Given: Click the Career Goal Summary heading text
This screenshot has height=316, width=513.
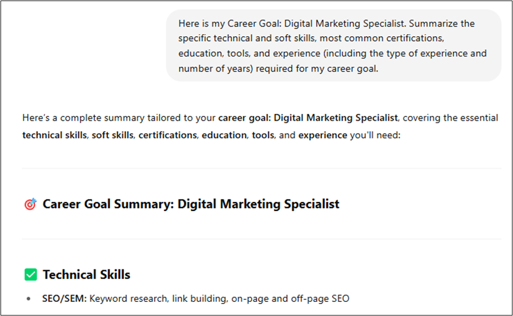Looking at the screenshot, I should [x=191, y=204].
